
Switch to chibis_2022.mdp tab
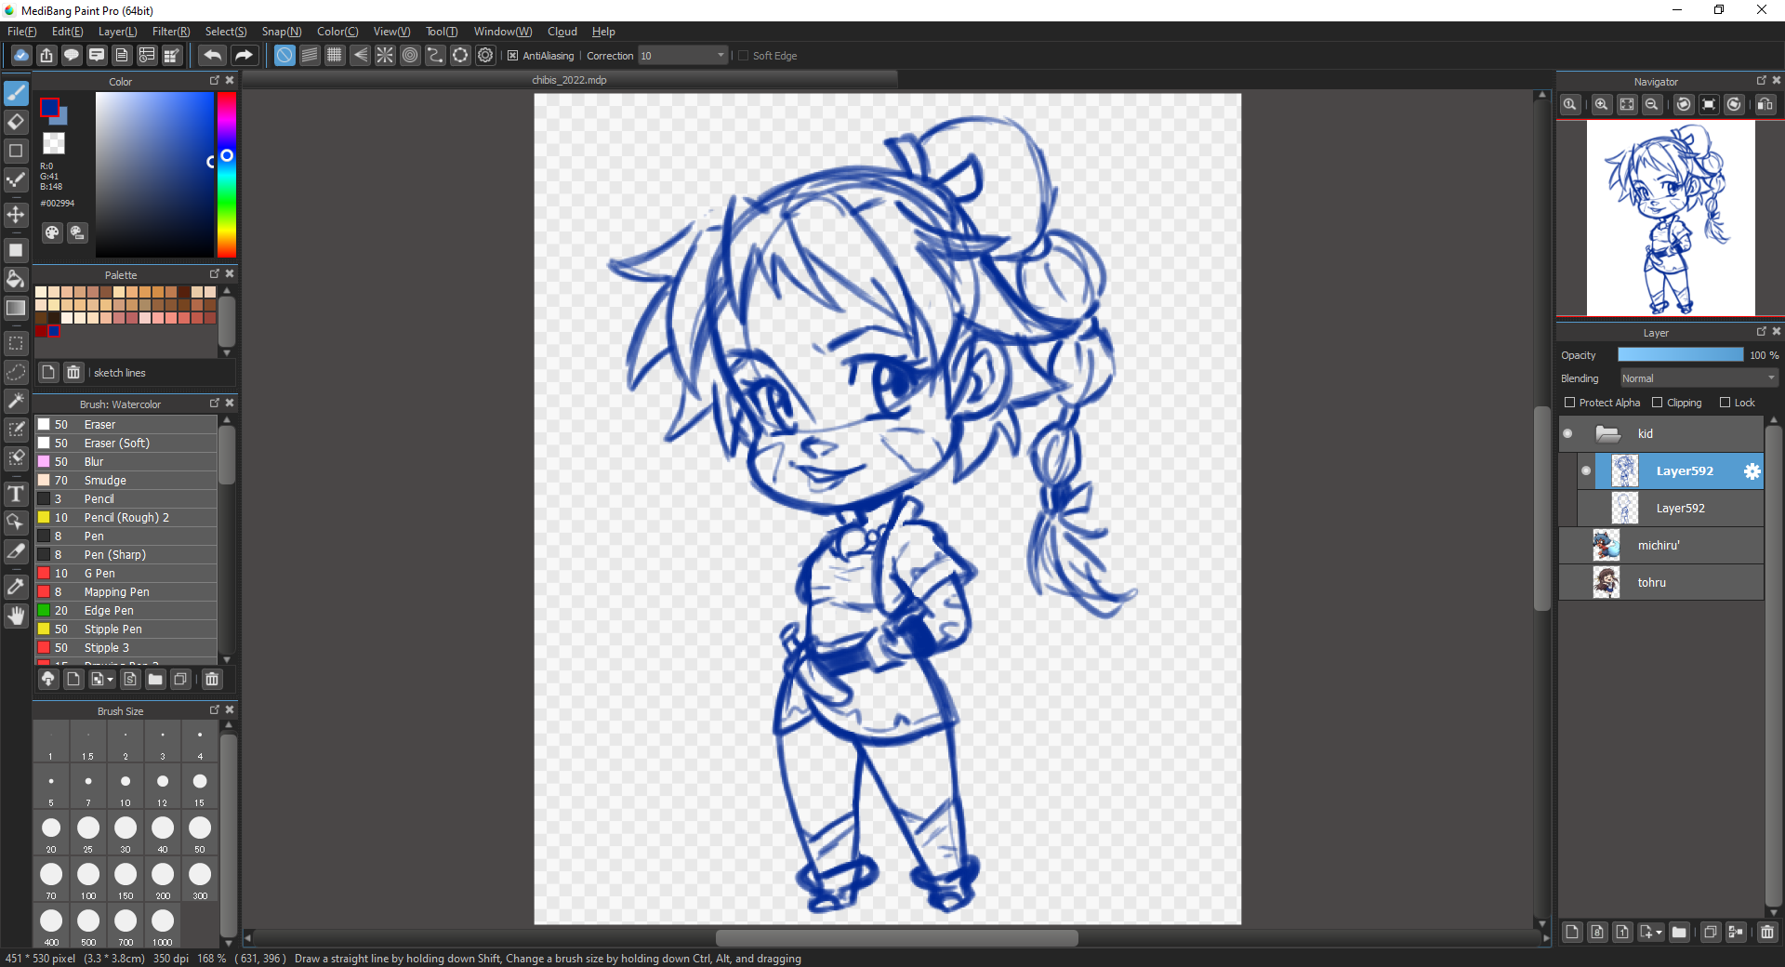click(x=569, y=80)
